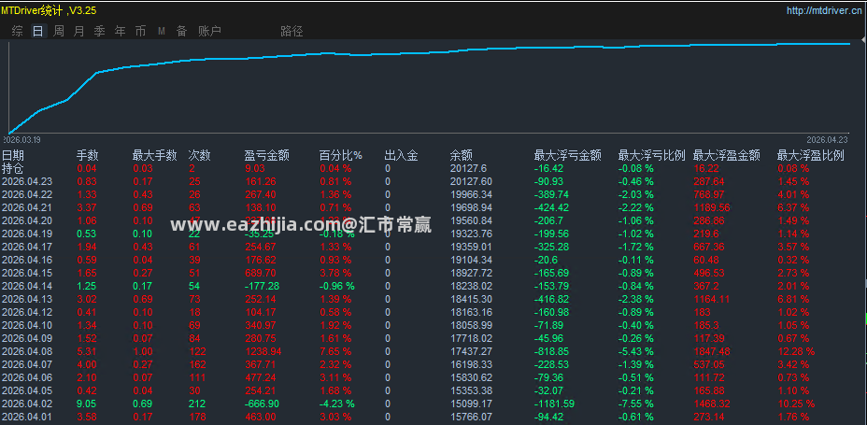Open the 月 monthly tab
Viewport: 867px width, 425px height.
tap(79, 32)
